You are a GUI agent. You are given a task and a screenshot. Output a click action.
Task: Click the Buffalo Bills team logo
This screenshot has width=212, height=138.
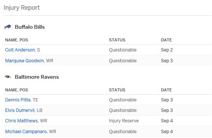pos(7,27)
